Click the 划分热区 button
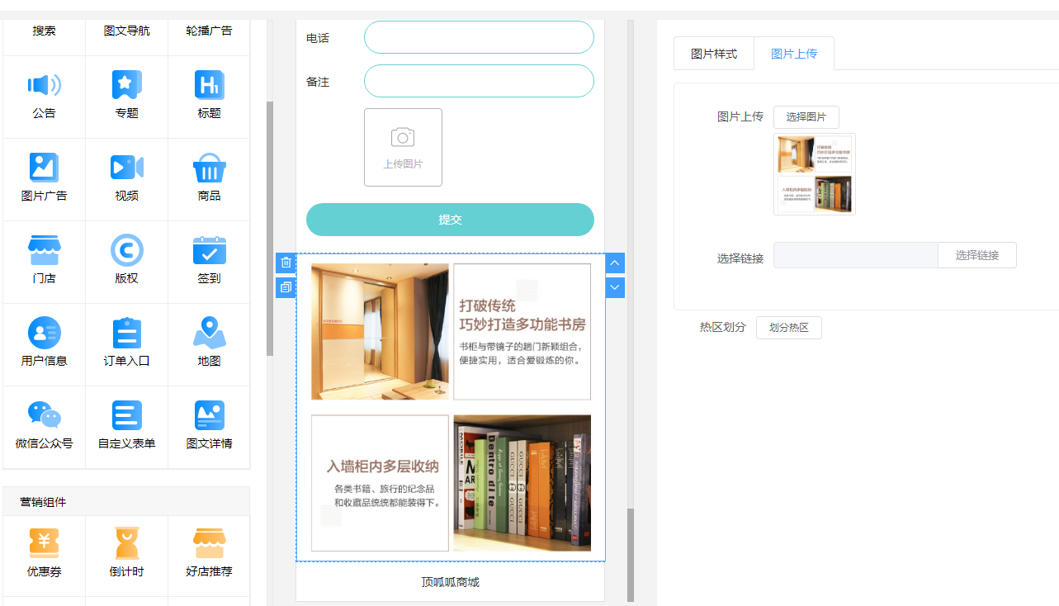The width and height of the screenshot is (1059, 606). coord(788,328)
